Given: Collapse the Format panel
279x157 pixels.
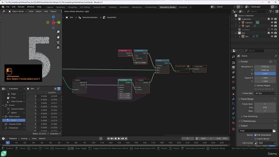Looking at the screenshot, I should click(239, 61).
